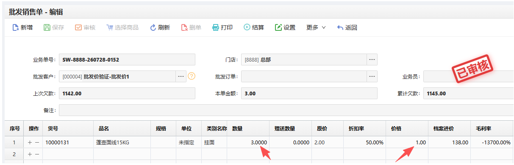Click the 返回 toolbar label

pyautogui.click(x=351, y=28)
